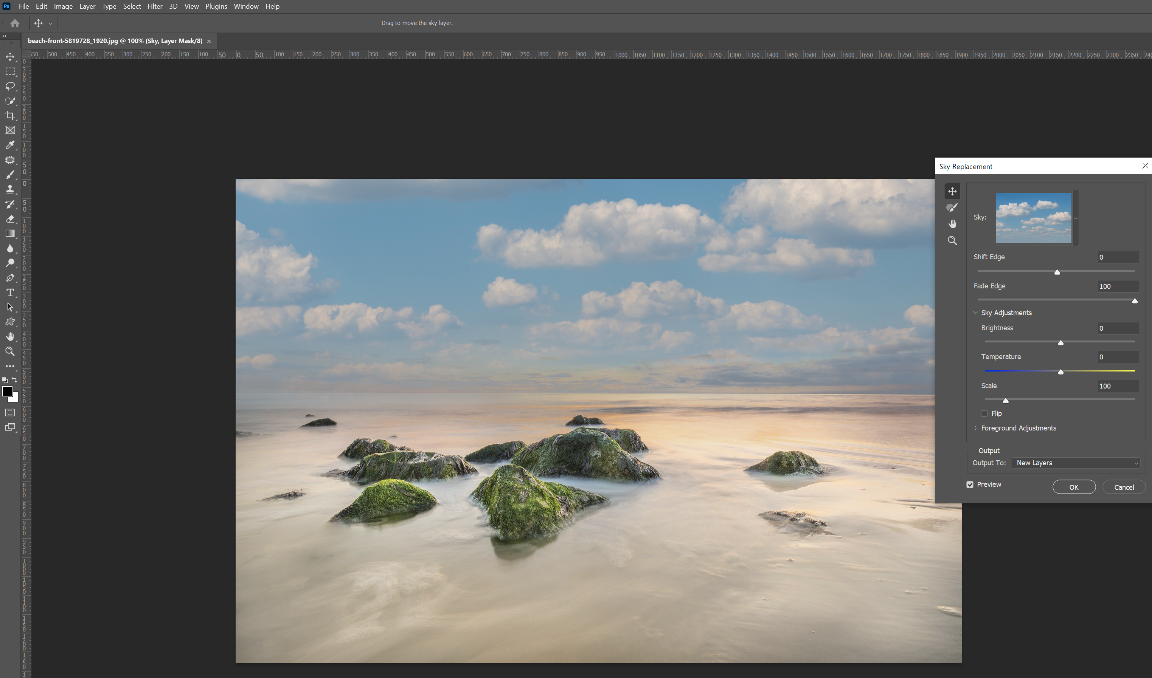This screenshot has height=678, width=1152.
Task: Select the Hand tool in Sky Replacement
Action: click(952, 224)
